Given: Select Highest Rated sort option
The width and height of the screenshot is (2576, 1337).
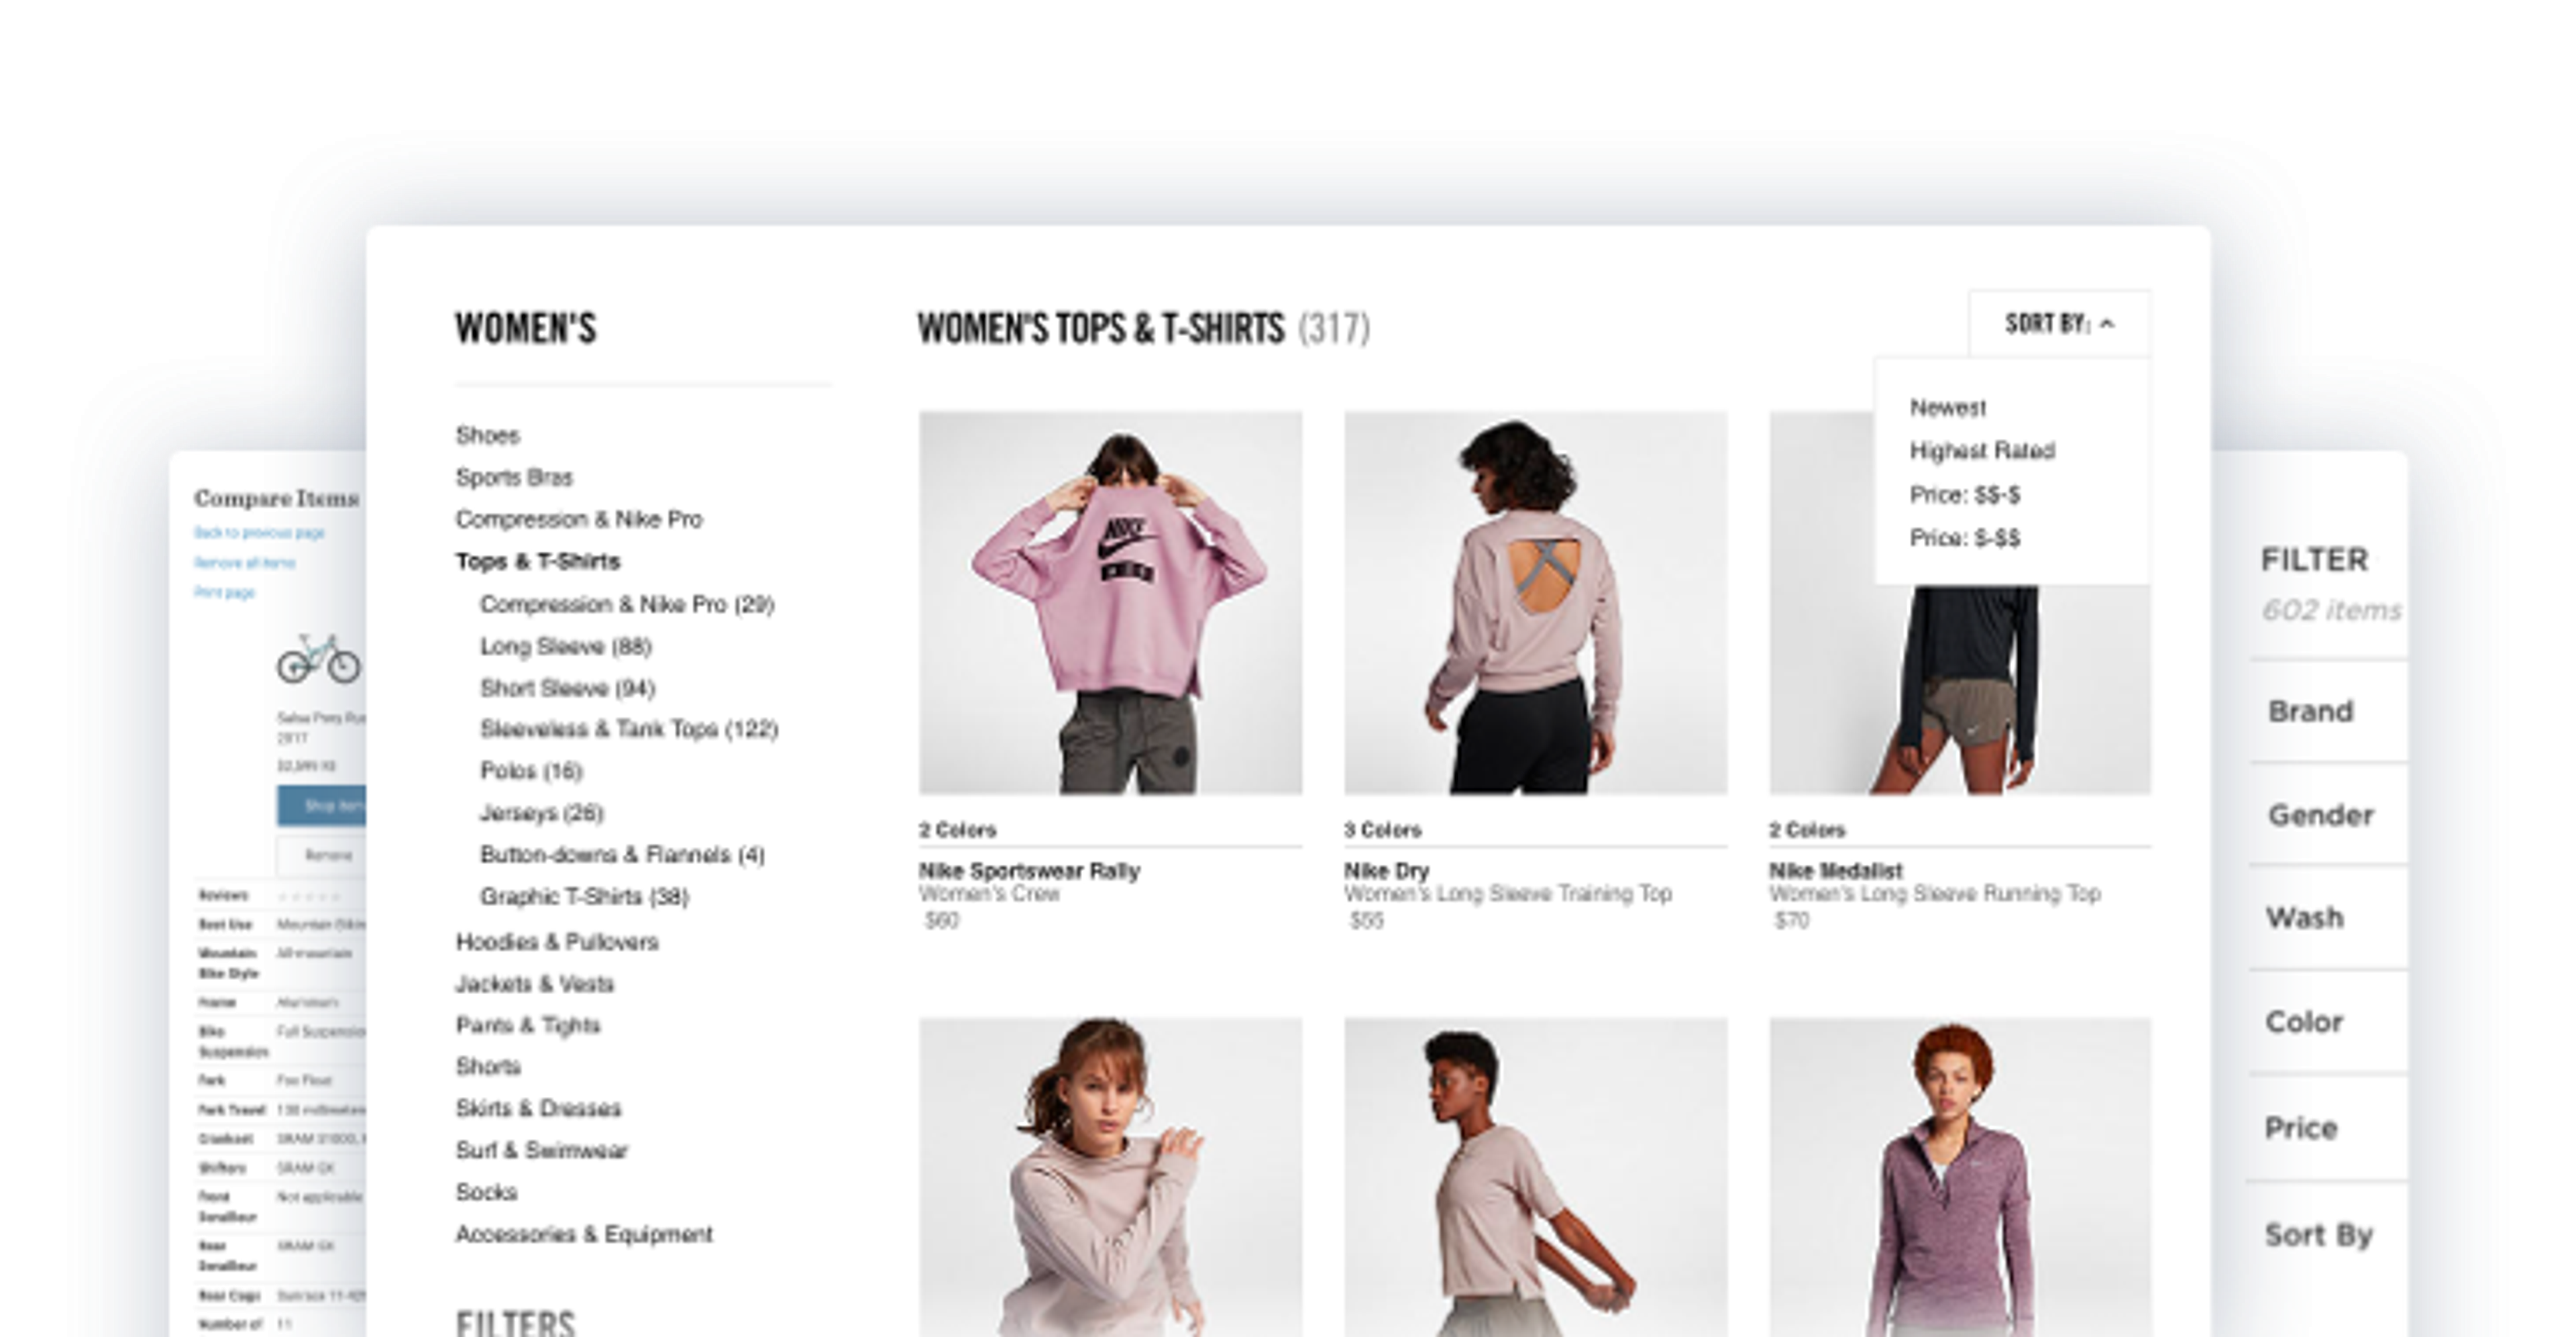Looking at the screenshot, I should (x=1982, y=451).
